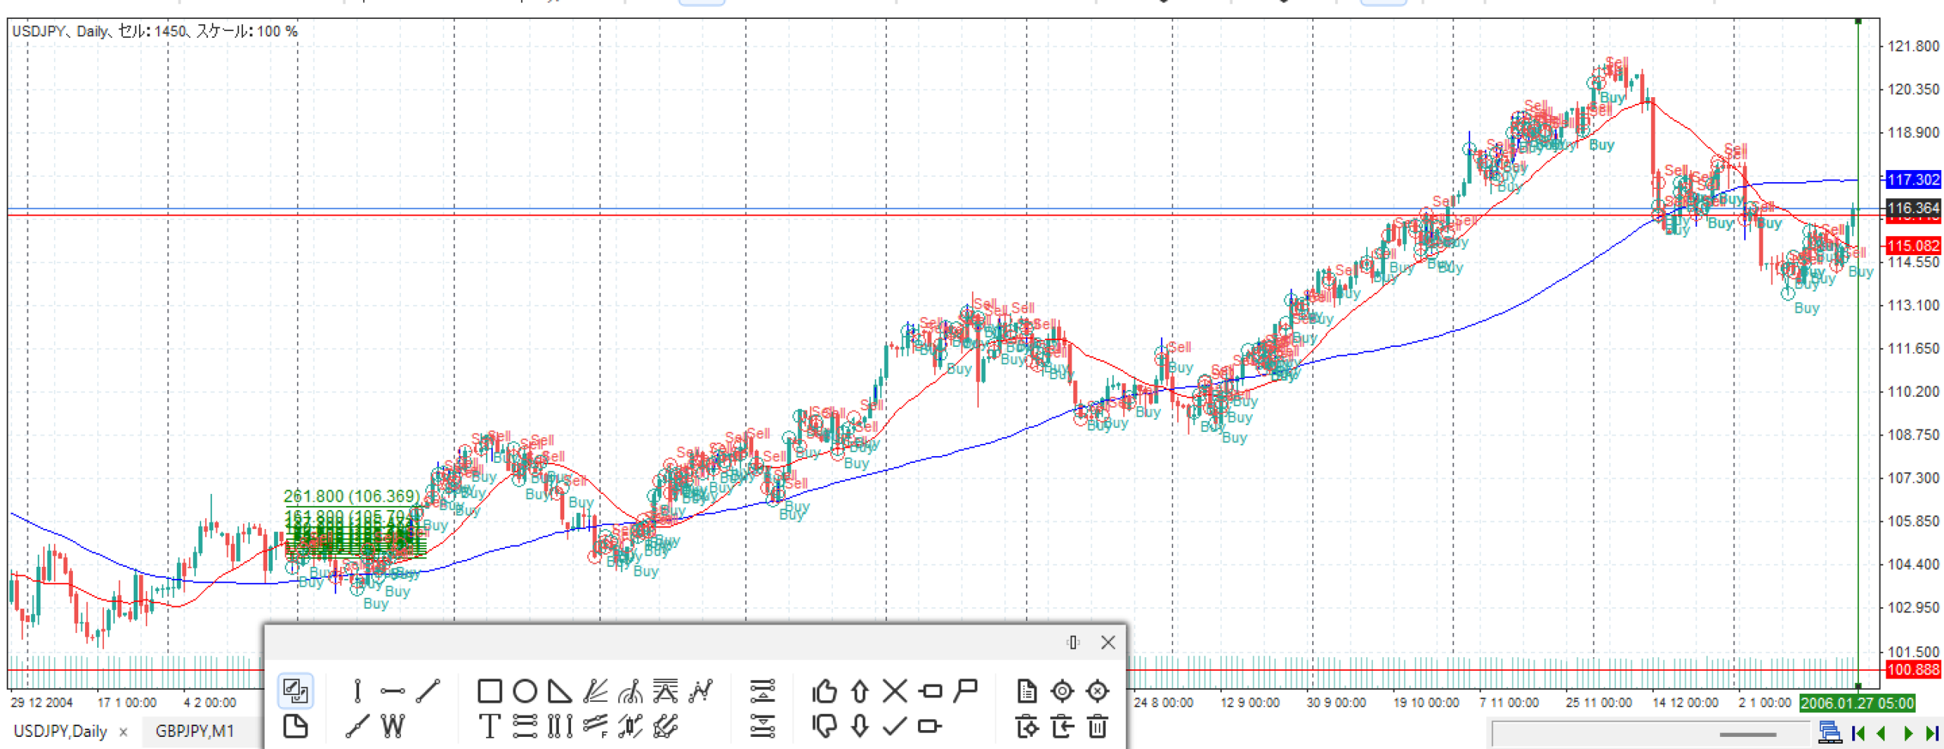Screen dimensions: 1944x749
Task: Click the trash can delete icon
Action: pos(1097,726)
